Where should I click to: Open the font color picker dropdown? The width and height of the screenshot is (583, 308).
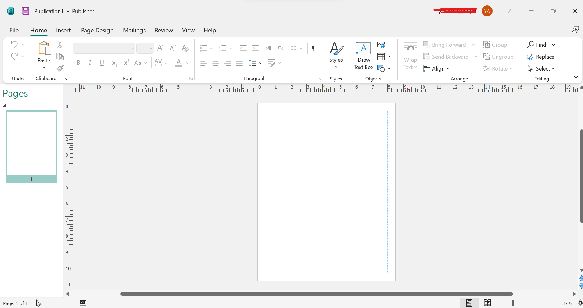tap(187, 63)
